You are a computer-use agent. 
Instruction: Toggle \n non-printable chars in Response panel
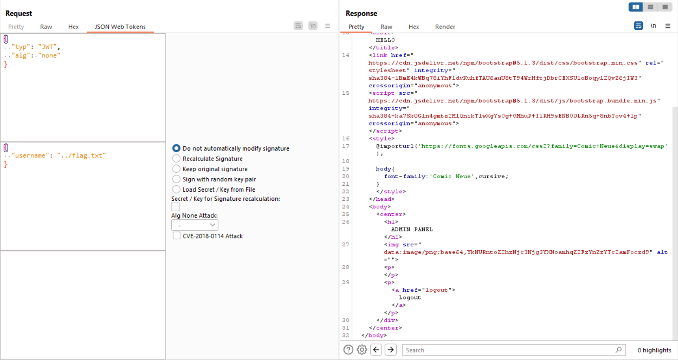[653, 26]
